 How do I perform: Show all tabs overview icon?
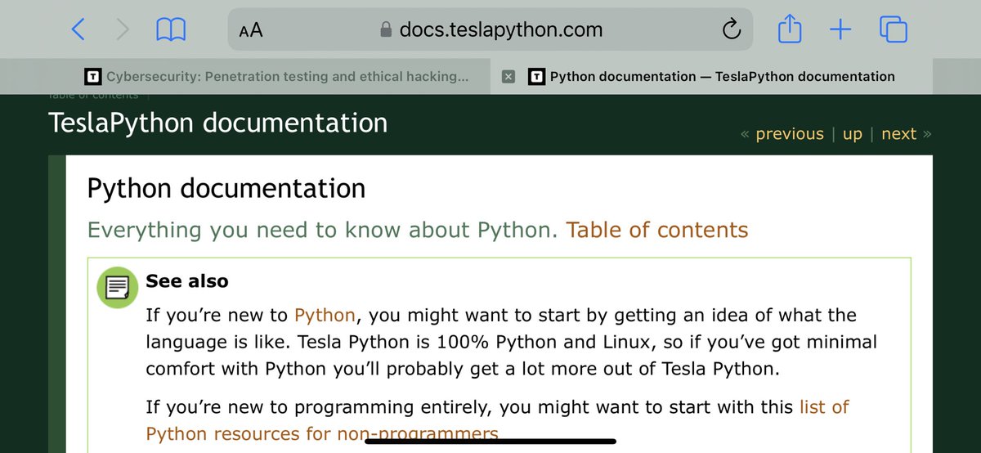click(894, 30)
